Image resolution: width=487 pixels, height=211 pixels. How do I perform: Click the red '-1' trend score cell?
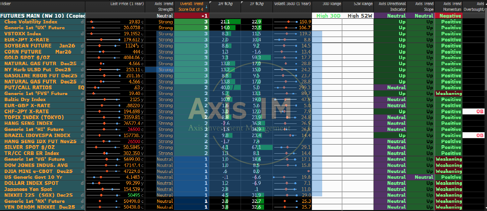191,16
